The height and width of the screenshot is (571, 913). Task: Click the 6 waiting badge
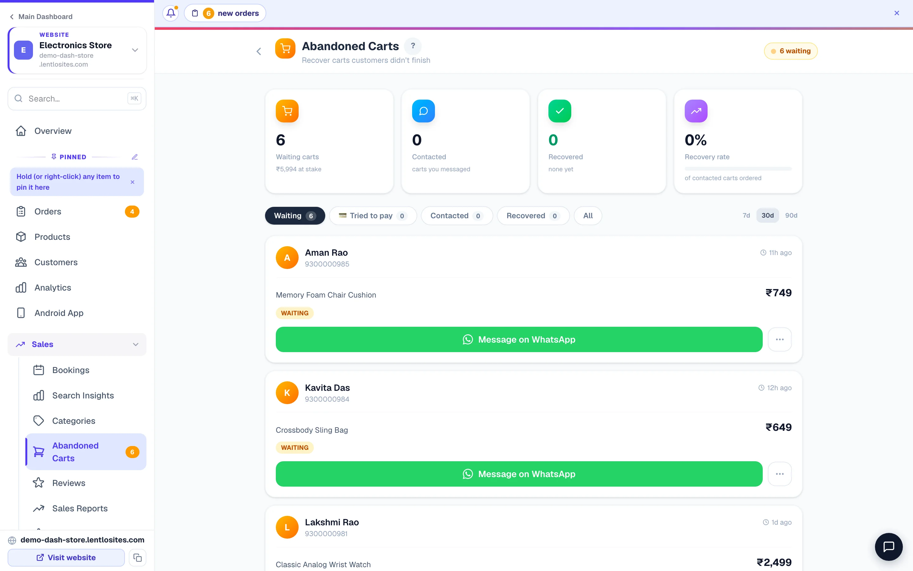tap(791, 51)
